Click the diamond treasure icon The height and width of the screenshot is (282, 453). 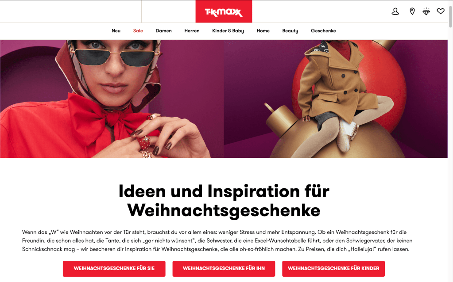tap(426, 11)
